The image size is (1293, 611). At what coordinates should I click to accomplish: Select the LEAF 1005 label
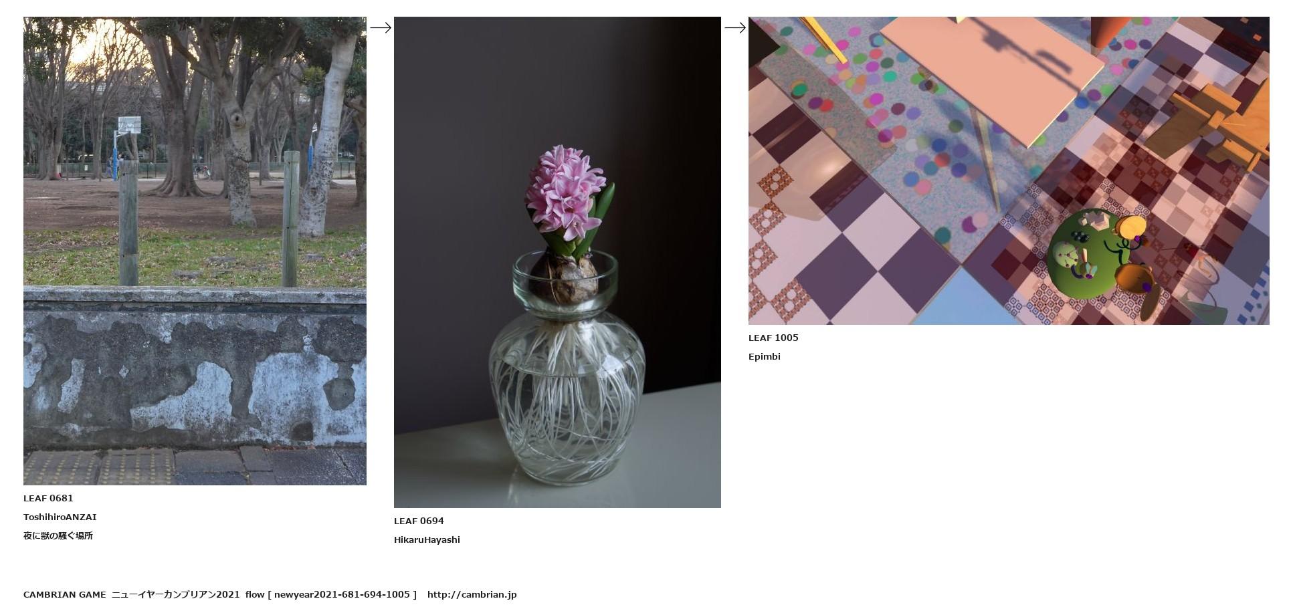coord(773,338)
